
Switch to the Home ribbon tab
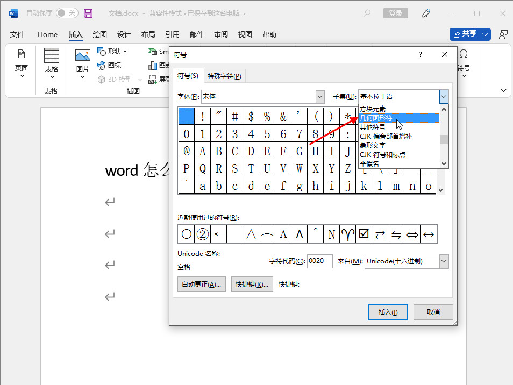47,34
